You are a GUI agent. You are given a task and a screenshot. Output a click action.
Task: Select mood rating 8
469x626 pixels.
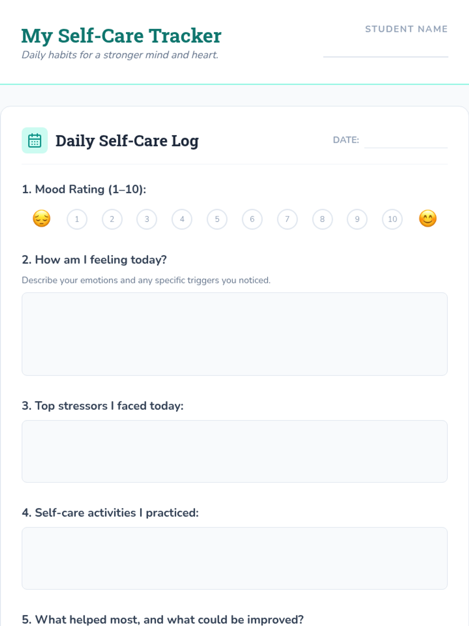click(x=322, y=219)
